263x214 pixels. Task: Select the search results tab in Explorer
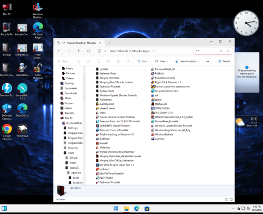pos(79,43)
